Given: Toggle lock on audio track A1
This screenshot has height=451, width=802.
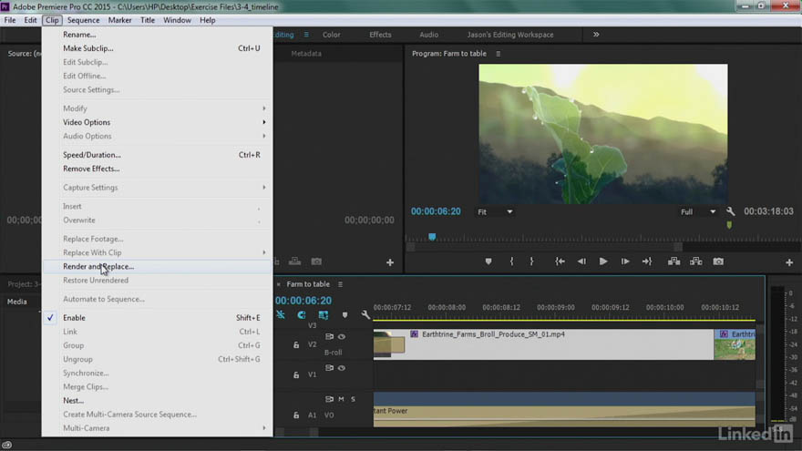Looking at the screenshot, I should 296,415.
